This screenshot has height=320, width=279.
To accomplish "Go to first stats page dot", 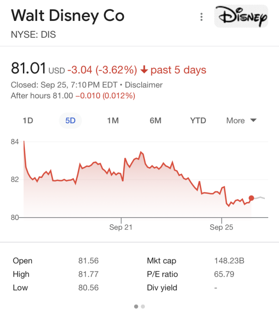I will click(x=136, y=306).
